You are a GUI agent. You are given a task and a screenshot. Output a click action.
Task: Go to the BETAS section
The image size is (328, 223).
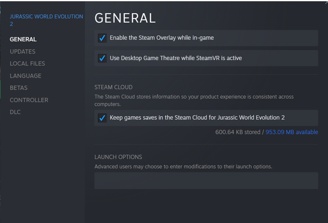[19, 88]
